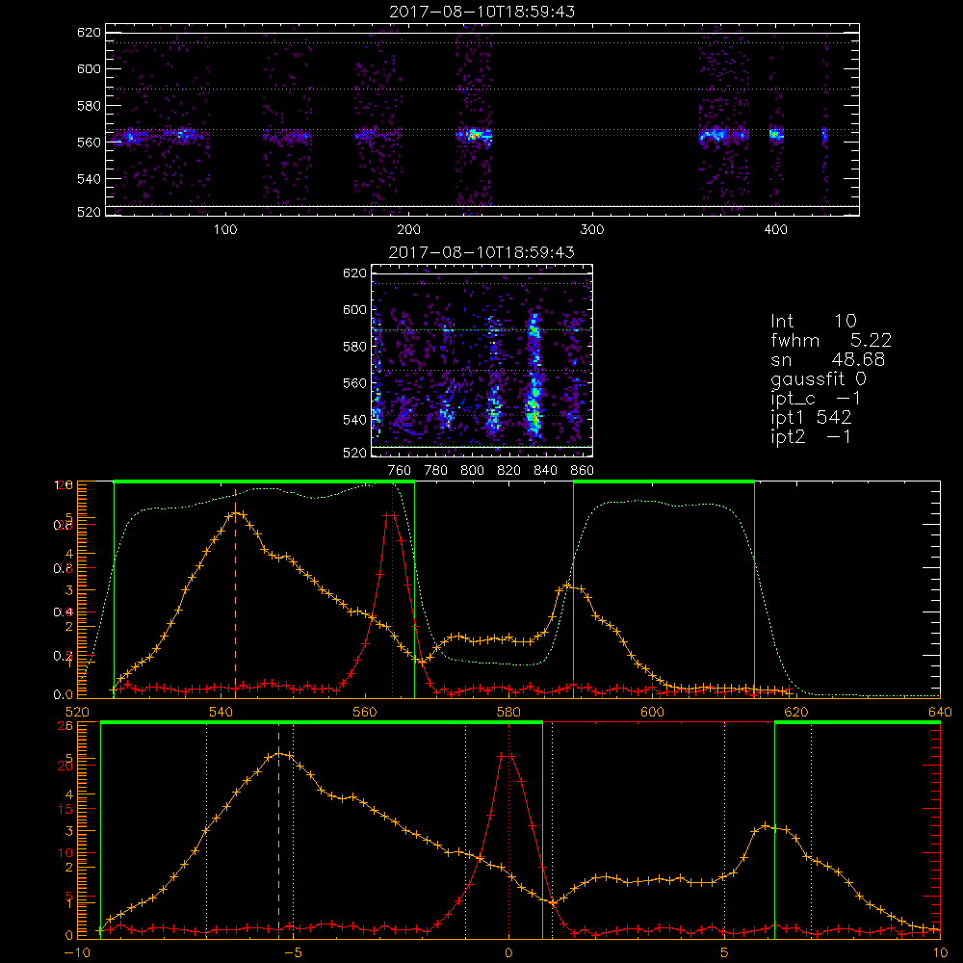Click the bright emission blob near 235 in top spectrogram
Viewport: 963px width, 963px height.
474,135
